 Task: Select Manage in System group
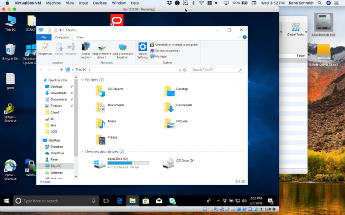[x=159, y=57]
